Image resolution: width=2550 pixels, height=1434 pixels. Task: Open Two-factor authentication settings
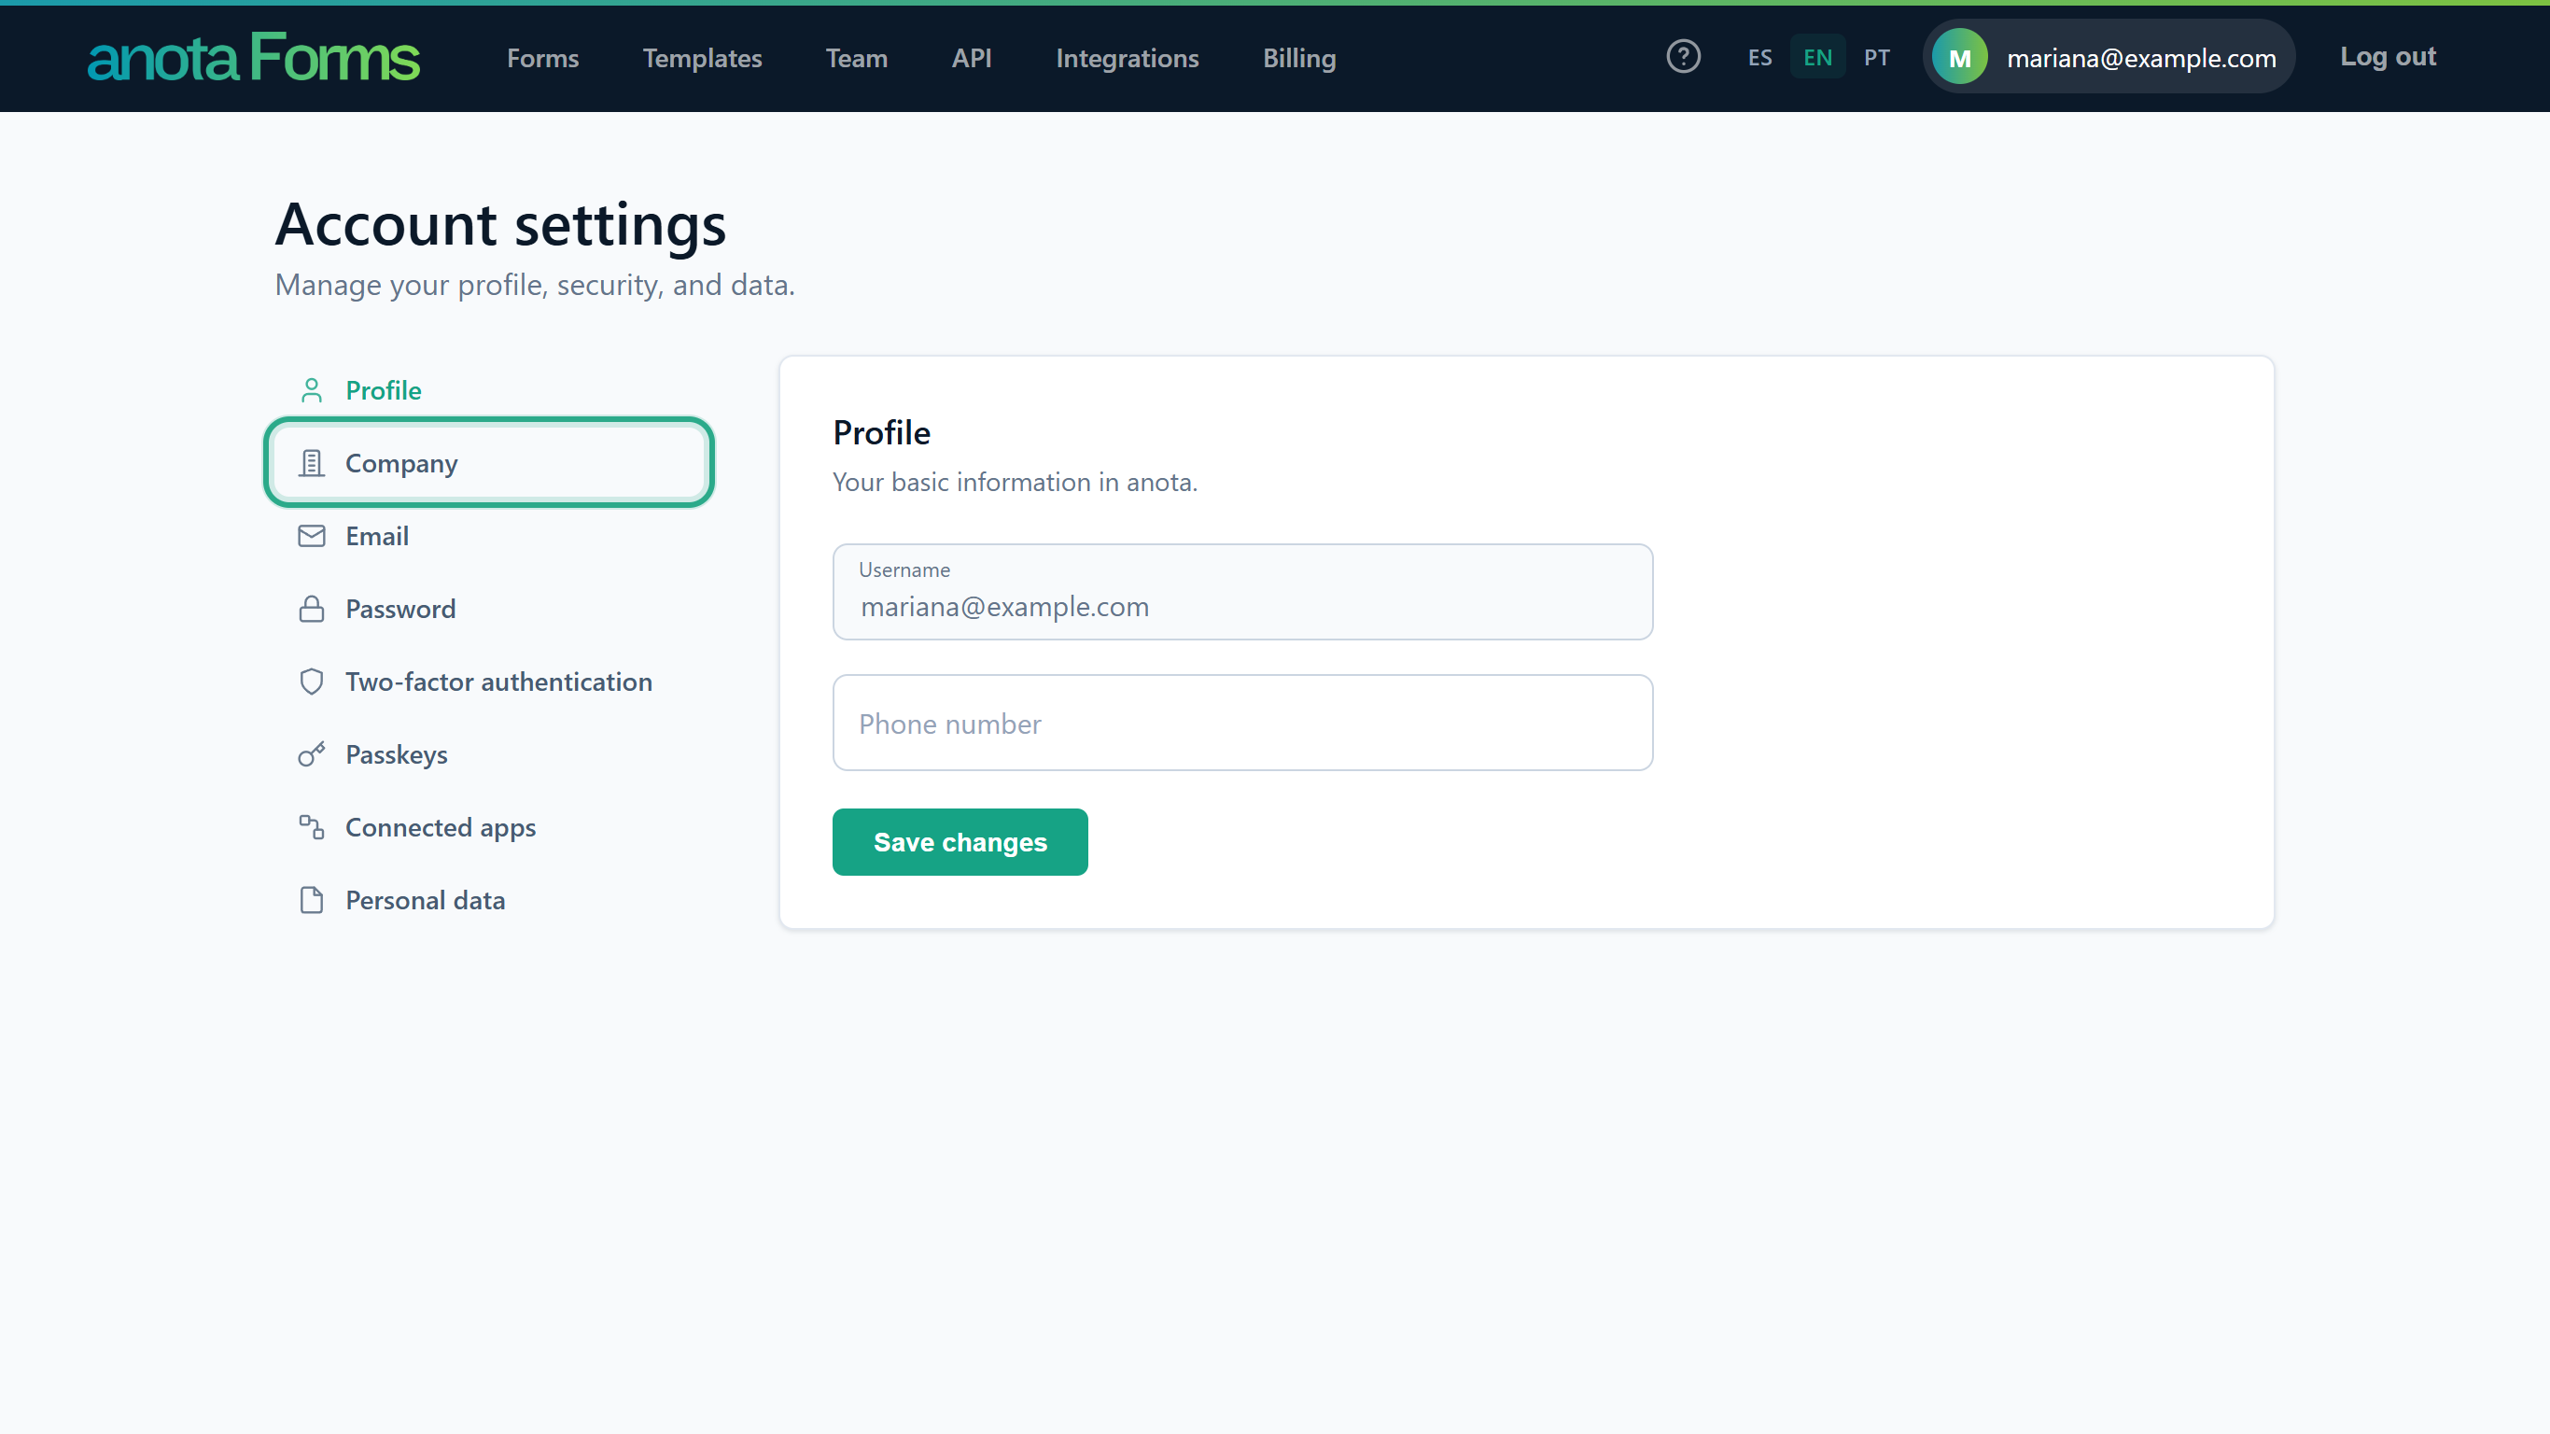point(488,682)
